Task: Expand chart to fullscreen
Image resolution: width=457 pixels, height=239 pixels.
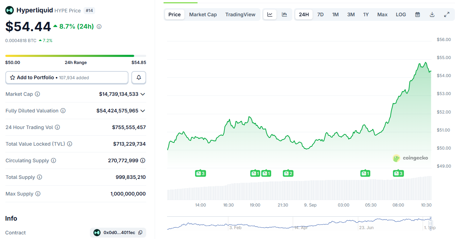Action: 446,14
